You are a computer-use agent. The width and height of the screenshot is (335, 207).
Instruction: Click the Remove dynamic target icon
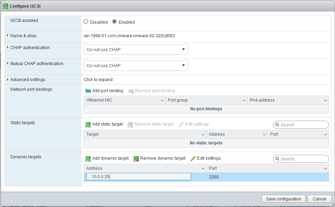pos(136,159)
